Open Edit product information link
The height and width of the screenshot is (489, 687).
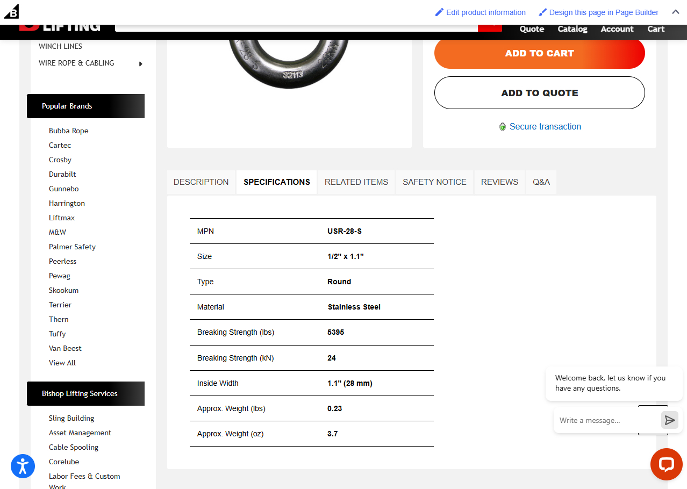click(480, 12)
